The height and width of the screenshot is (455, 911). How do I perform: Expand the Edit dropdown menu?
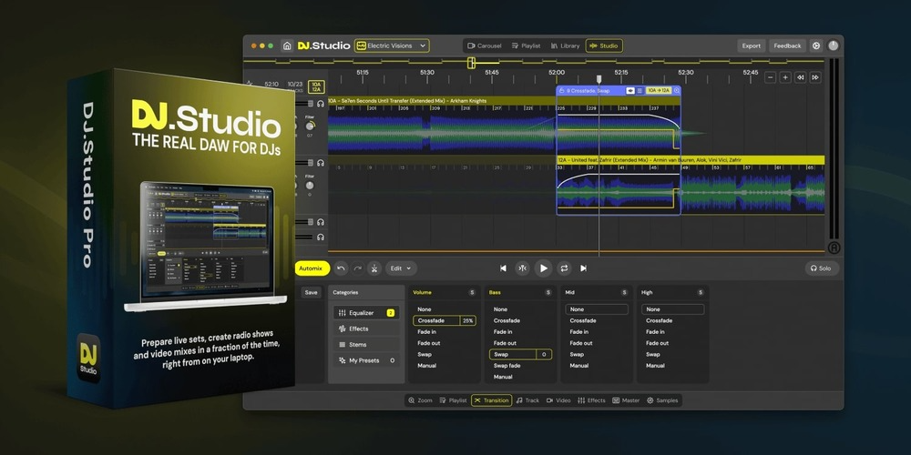[401, 268]
